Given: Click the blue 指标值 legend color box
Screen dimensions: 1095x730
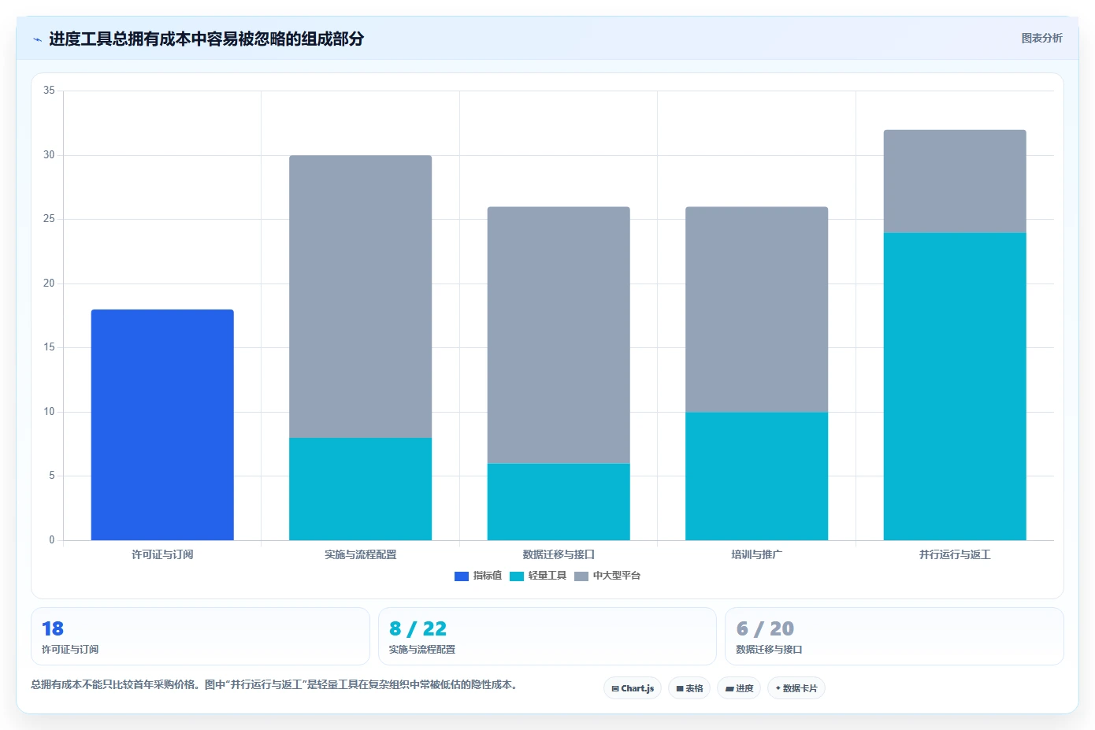Looking at the screenshot, I should [x=462, y=576].
